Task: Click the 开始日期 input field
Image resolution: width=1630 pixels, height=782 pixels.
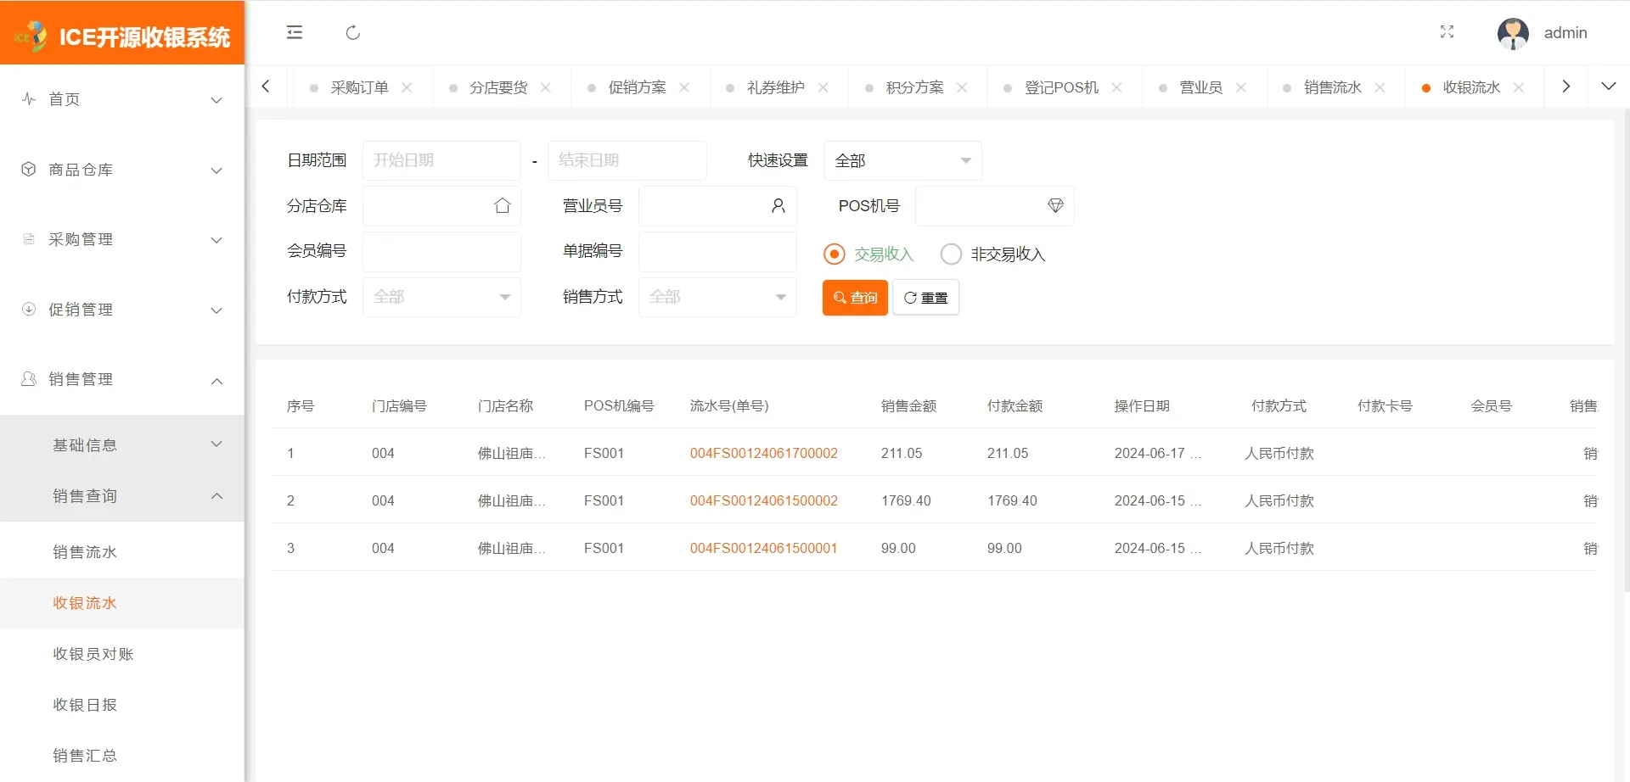Action: pos(441,161)
